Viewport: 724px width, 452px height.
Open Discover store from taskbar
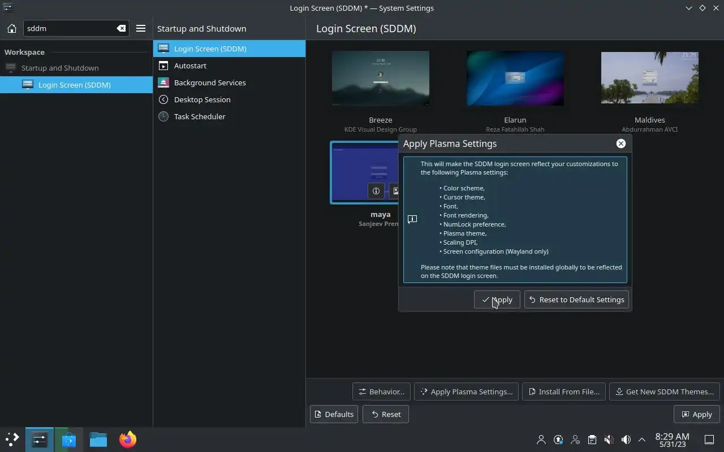(x=69, y=439)
